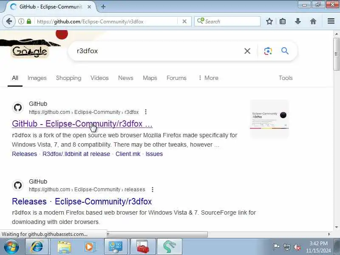
Task: Open the bookmarks list icon
Action: pyautogui.click(x=283, y=21)
